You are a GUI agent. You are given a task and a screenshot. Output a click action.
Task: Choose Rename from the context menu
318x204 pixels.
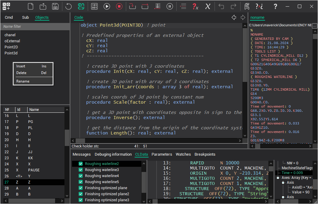click(x=23, y=81)
